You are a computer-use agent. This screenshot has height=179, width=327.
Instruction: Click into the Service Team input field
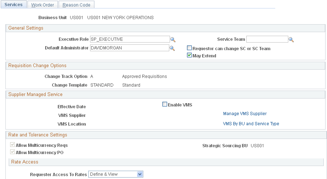click(x=267, y=39)
